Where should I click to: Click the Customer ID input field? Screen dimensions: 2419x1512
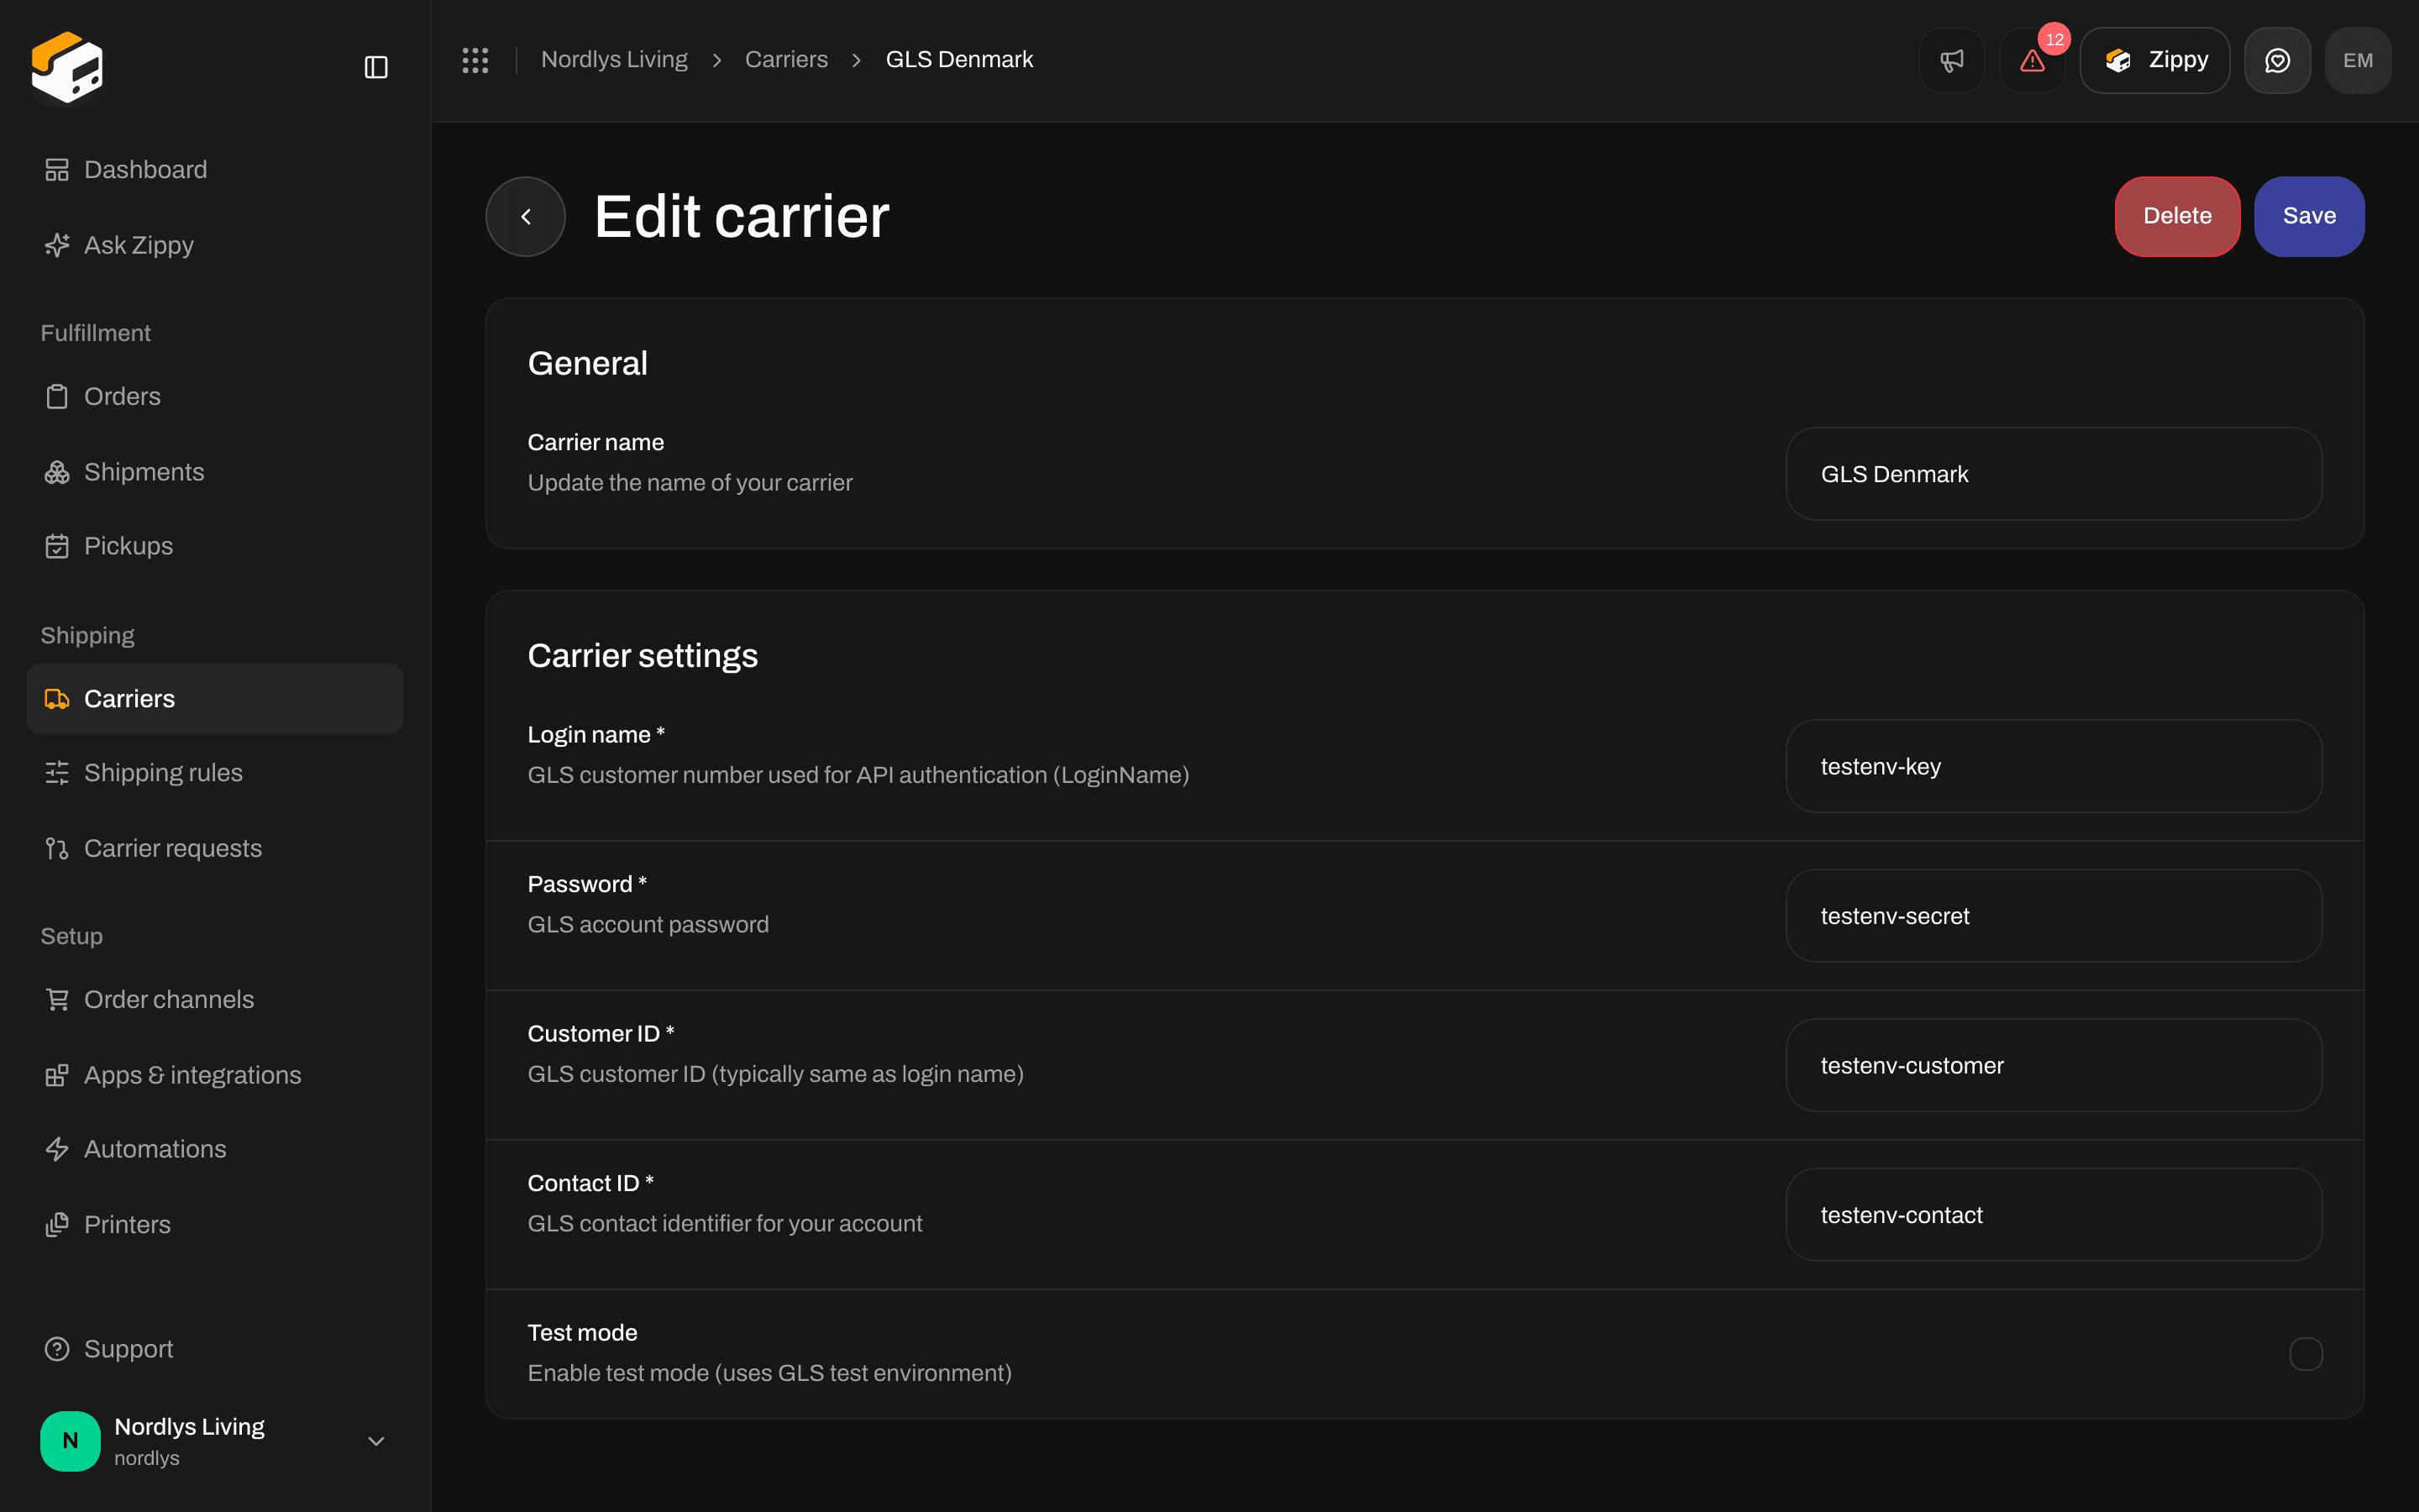2053,1065
